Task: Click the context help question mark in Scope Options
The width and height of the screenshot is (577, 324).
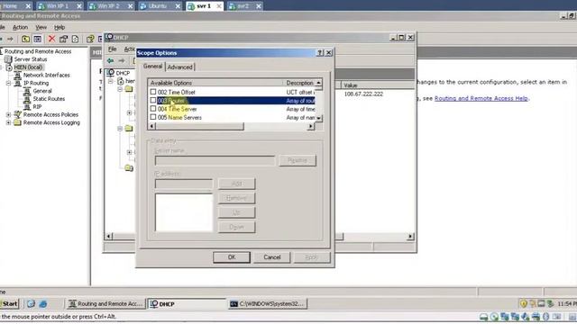Action: (320, 53)
